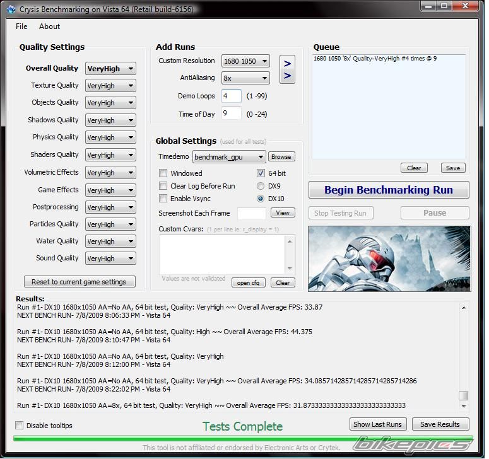Screen dimensions: 489x459
Task: Uncheck the 64 bit option
Action: point(261,173)
